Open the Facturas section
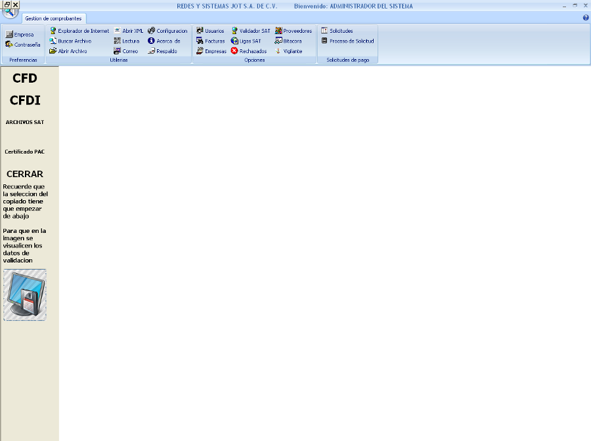Image resolution: width=591 pixels, height=441 pixels. [x=211, y=41]
